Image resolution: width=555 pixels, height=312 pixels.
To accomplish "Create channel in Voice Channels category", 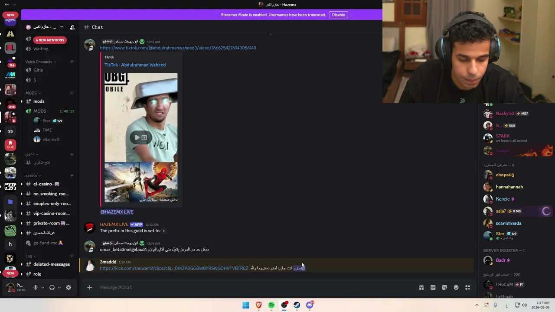I will click(x=72, y=62).
